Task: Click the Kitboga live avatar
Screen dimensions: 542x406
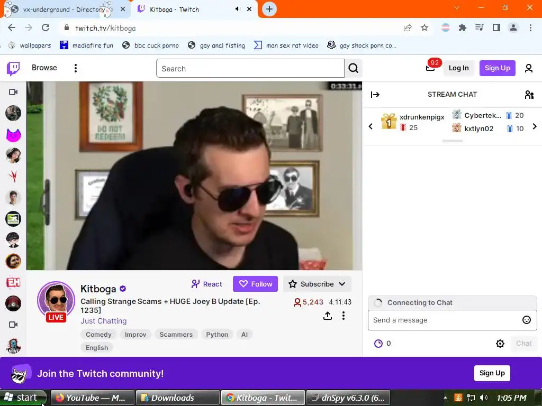Action: [56, 301]
